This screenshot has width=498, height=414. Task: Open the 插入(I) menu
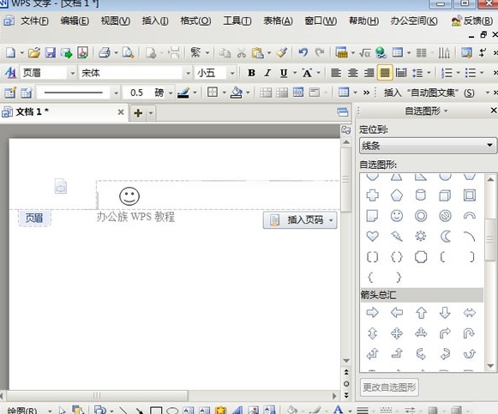tap(155, 21)
